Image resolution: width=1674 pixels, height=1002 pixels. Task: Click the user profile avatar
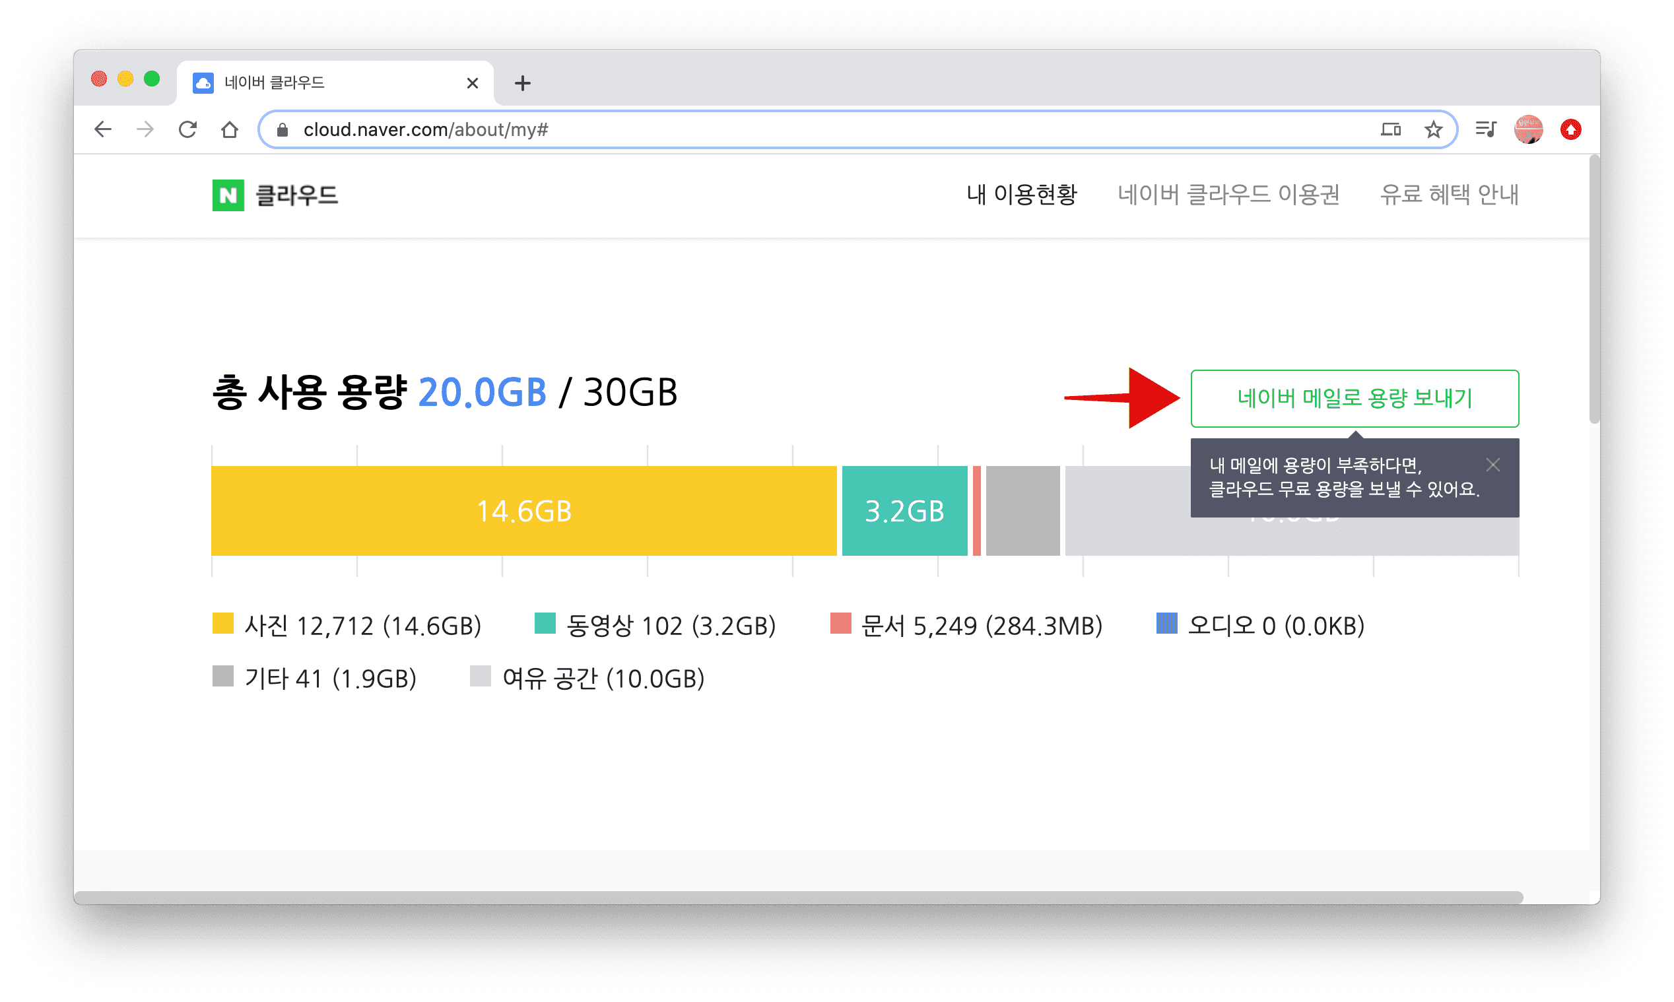pos(1528,129)
